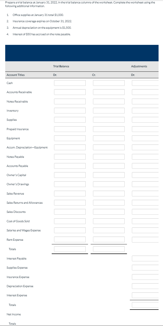163x326 pixels.
Task: Select the Sales Discounts debit box
Action: [70, 212]
